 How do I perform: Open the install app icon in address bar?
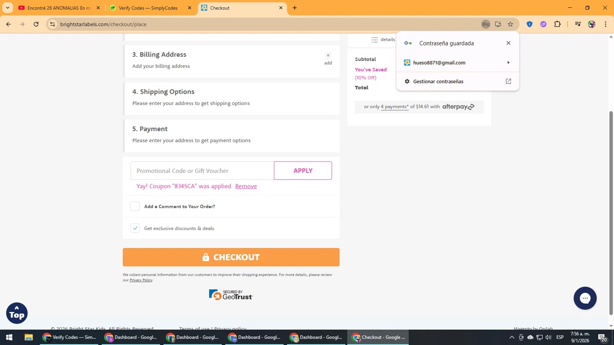(x=498, y=24)
